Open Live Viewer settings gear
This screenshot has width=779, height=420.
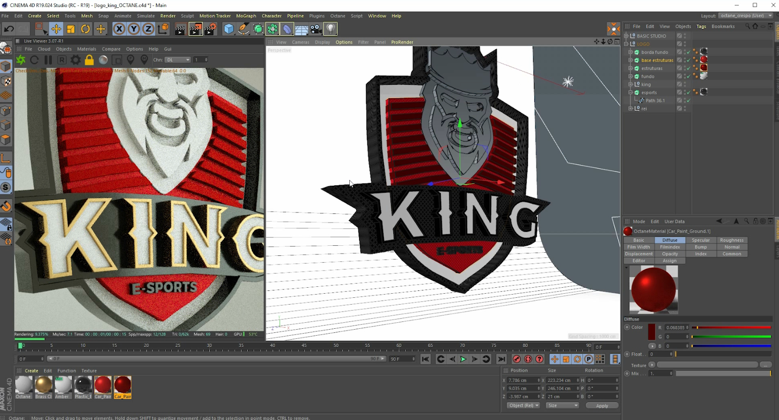(x=76, y=60)
